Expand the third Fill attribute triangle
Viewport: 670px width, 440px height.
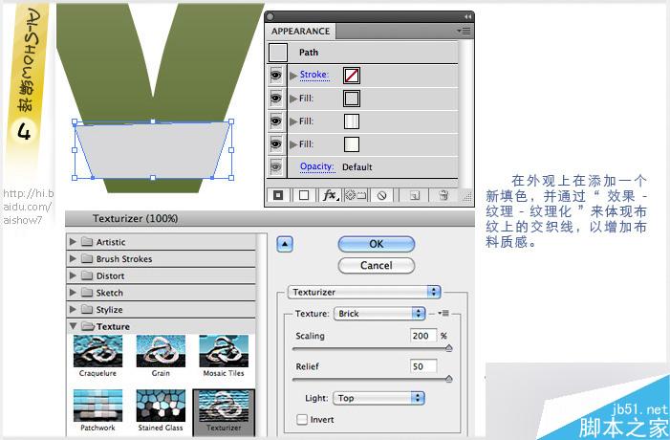pyautogui.click(x=293, y=144)
